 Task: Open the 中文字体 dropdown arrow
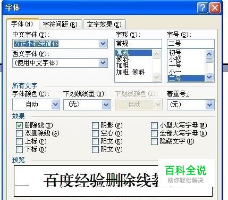click(x=103, y=44)
